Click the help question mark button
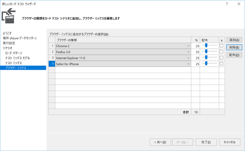Viewport: 245px width, 151px height. pyautogui.click(x=227, y=4)
